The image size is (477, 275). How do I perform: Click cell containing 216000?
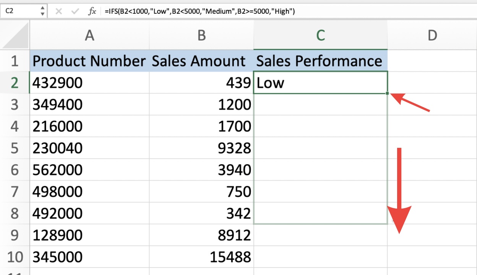(89, 126)
